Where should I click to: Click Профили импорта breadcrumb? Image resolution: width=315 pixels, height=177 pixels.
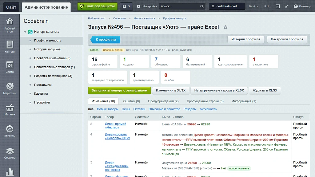[x=175, y=18]
